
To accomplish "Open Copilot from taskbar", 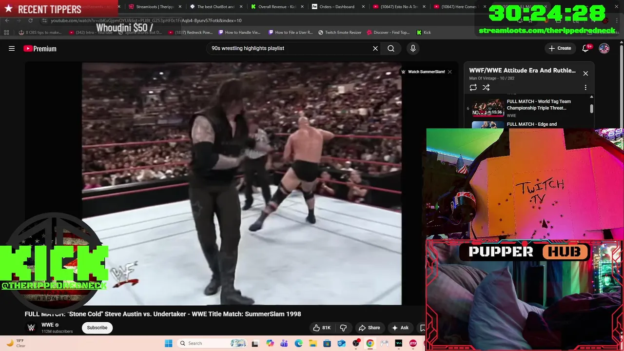I will coord(270,343).
